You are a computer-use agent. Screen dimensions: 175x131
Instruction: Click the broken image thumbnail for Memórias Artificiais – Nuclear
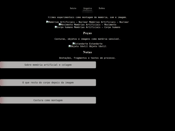pos(67,22)
